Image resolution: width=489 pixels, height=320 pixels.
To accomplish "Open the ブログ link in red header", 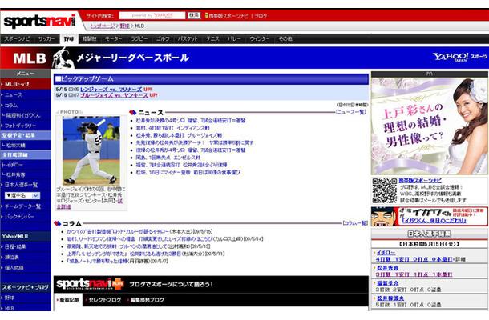I will [x=261, y=15].
